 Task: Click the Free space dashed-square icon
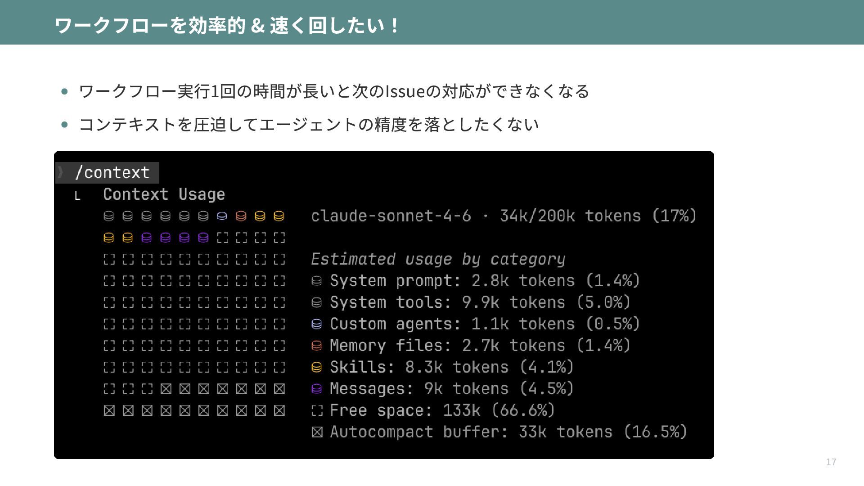317,410
